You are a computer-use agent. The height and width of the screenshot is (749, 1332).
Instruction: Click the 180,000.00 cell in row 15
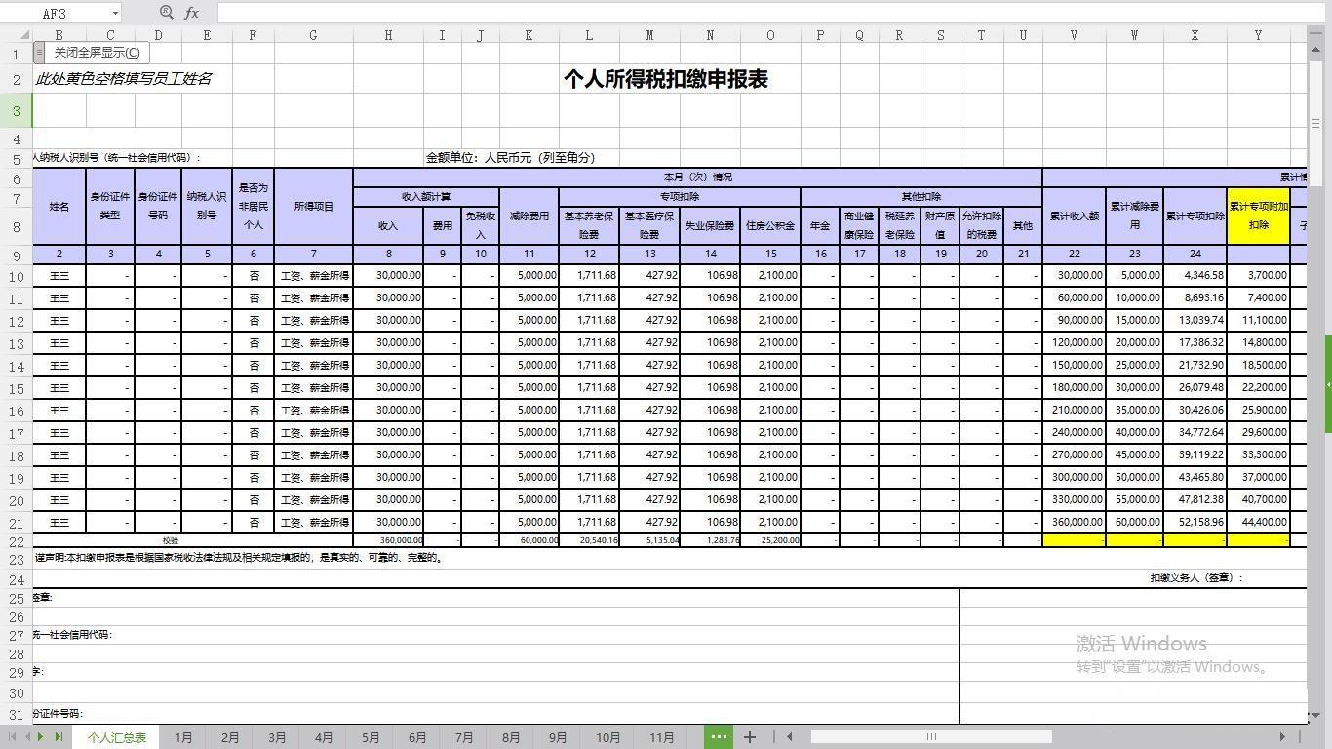pos(1074,388)
